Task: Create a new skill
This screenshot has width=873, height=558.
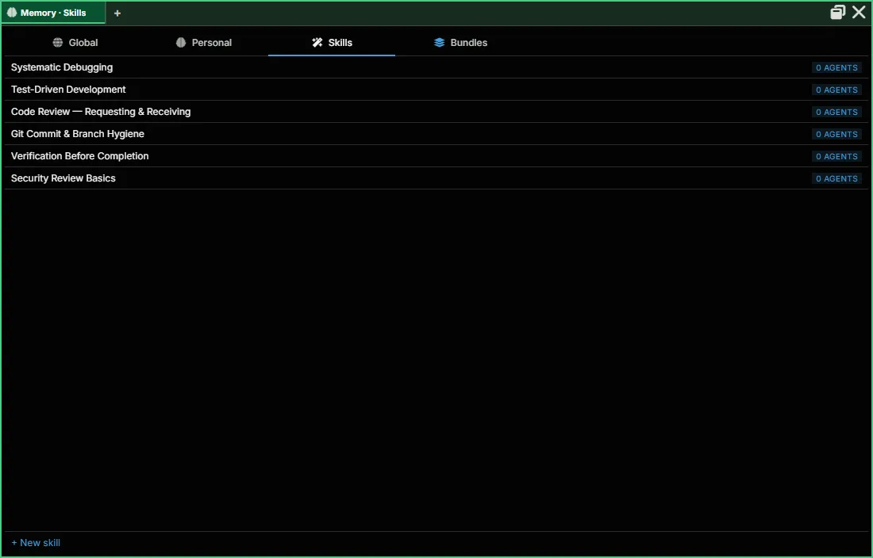Action: 36,542
